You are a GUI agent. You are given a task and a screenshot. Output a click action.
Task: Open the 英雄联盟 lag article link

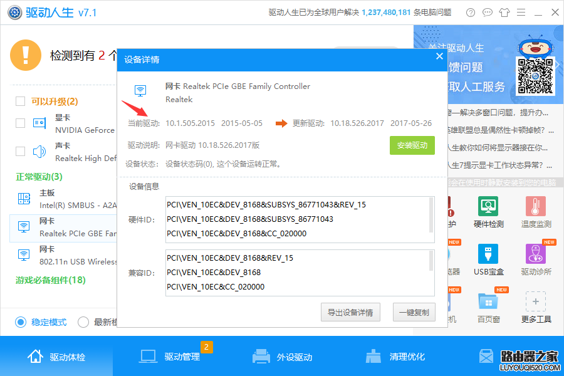click(501, 130)
